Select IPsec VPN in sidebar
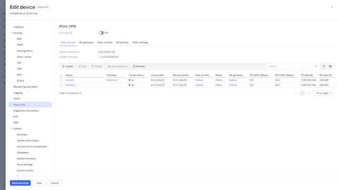The width and height of the screenshot is (338, 190). [x=30, y=104]
